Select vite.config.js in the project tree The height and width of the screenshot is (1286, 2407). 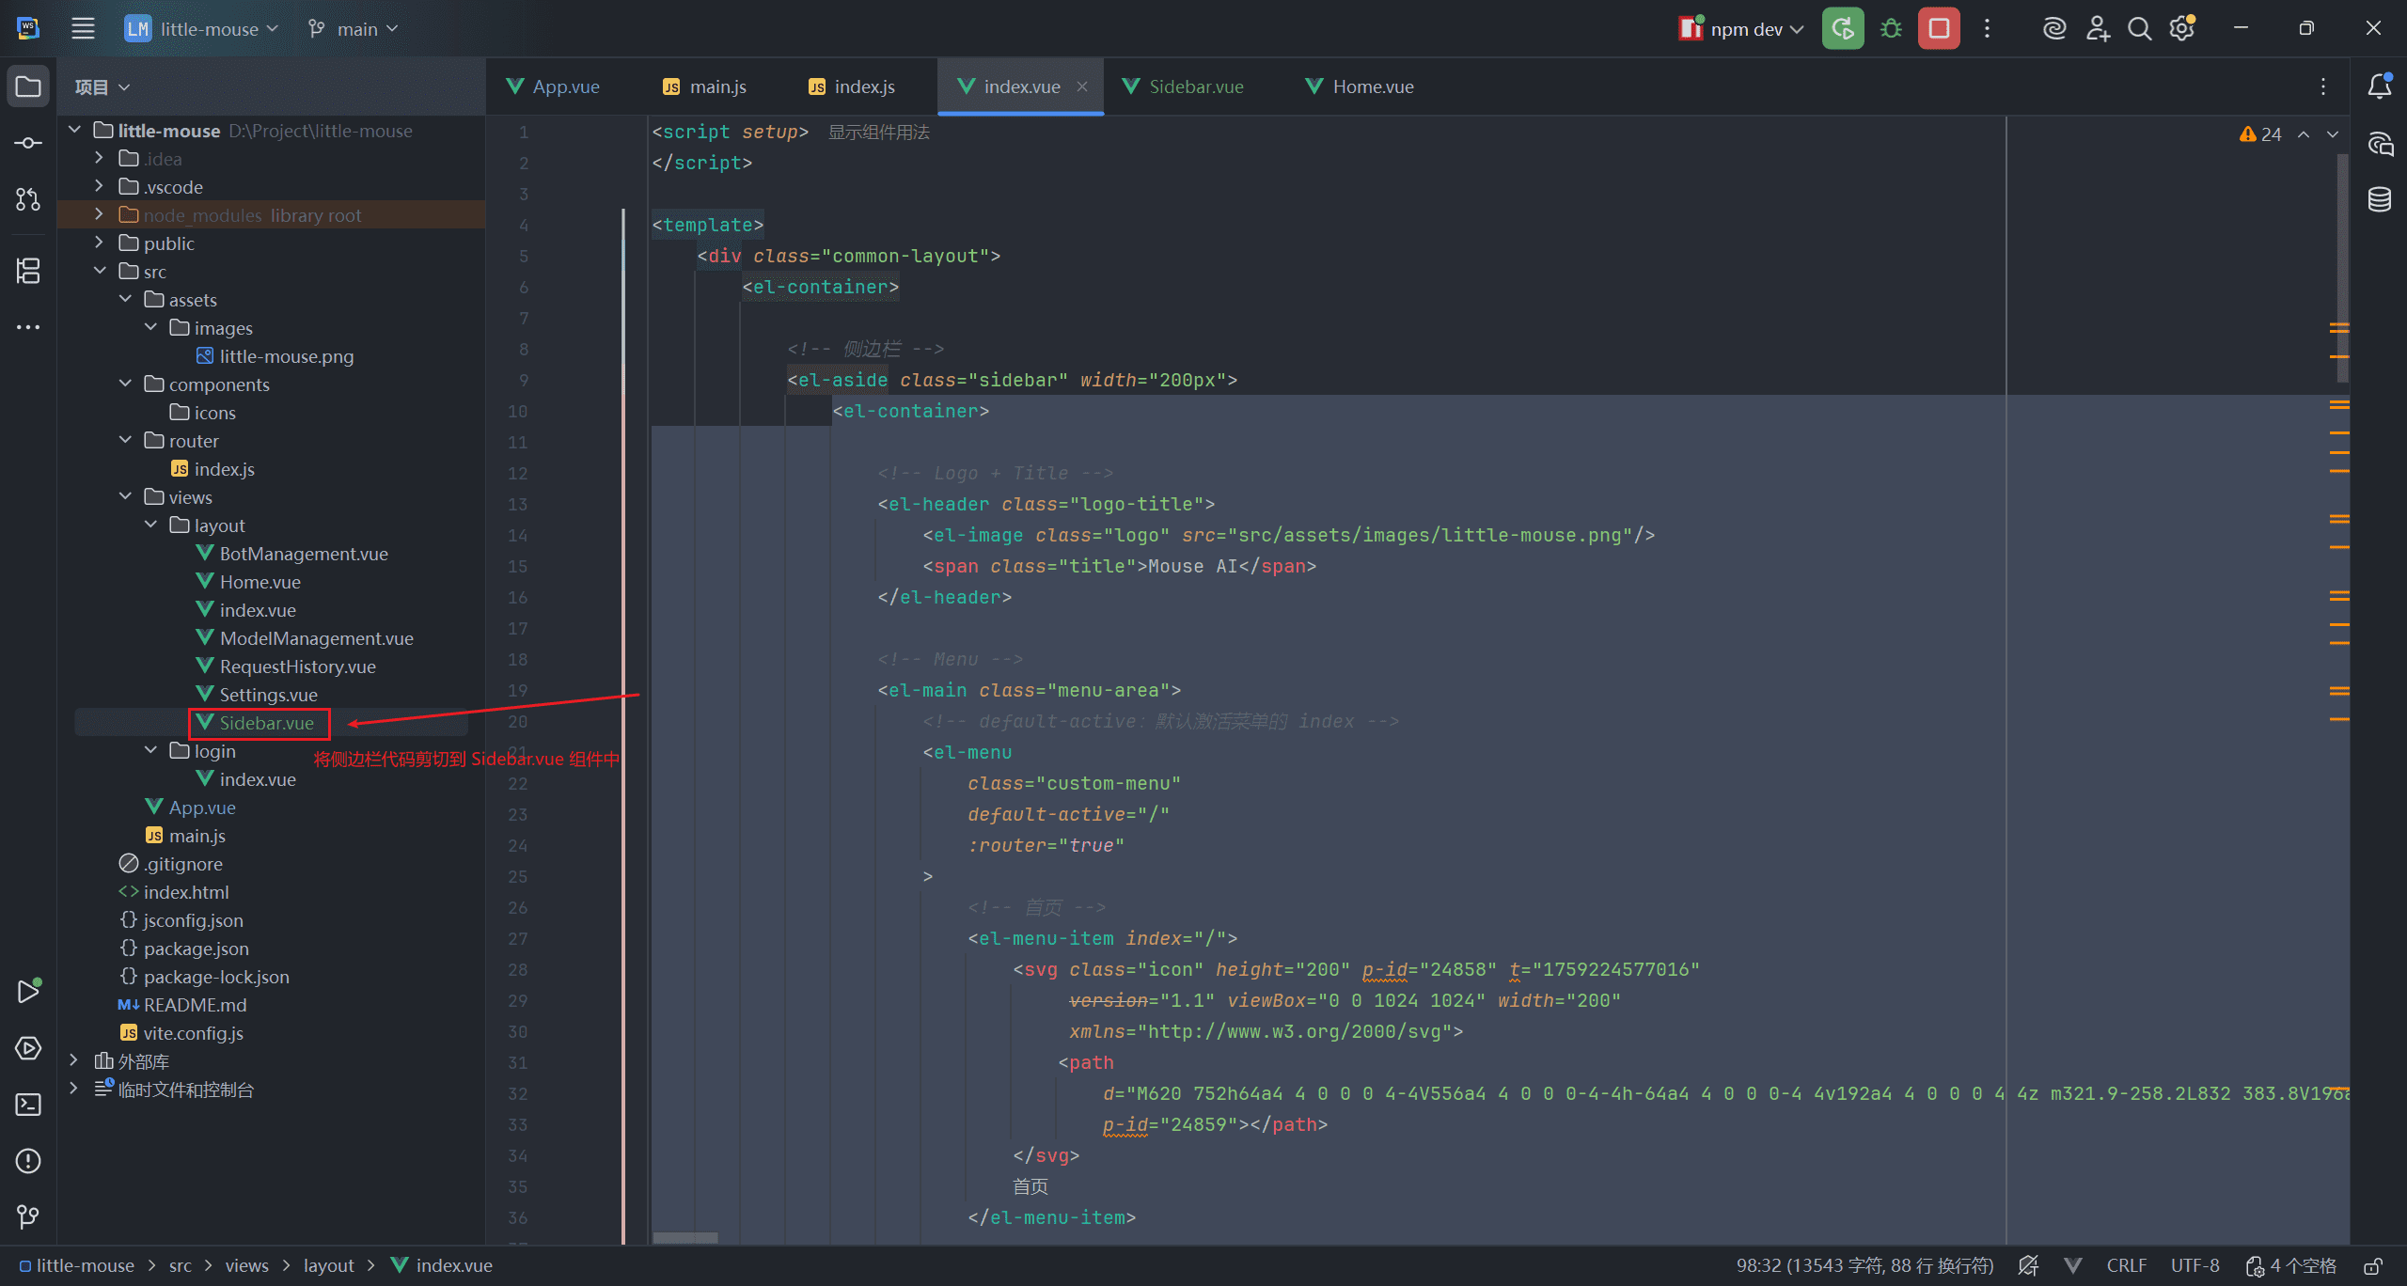pyautogui.click(x=193, y=1033)
